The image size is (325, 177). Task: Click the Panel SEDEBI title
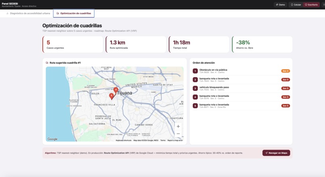tap(10, 4)
